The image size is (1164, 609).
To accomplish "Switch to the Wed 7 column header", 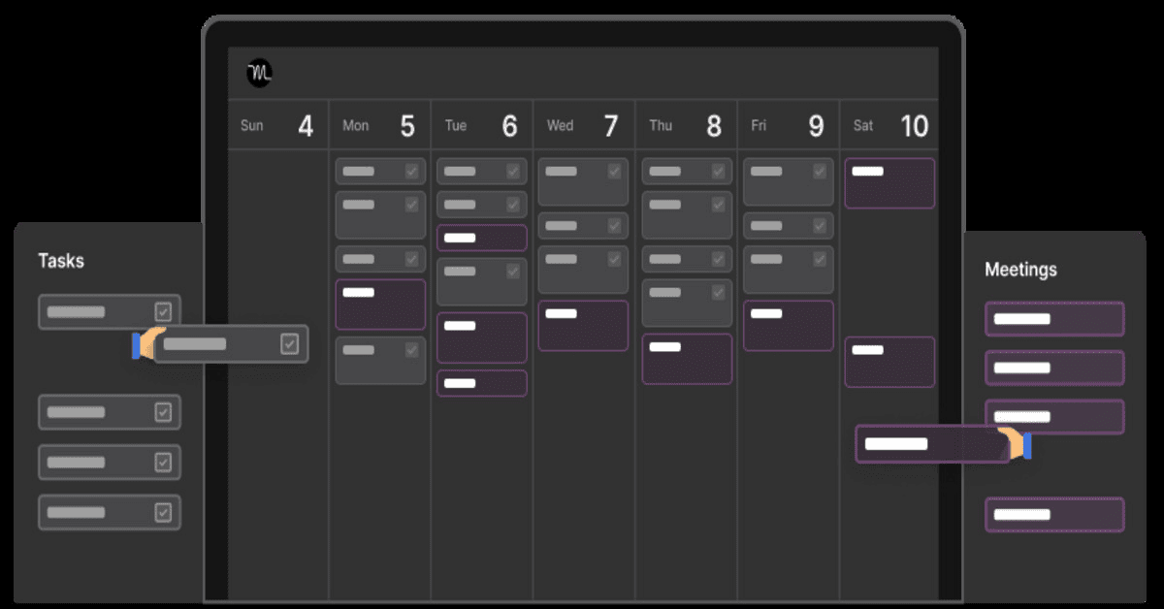I will click(x=584, y=126).
